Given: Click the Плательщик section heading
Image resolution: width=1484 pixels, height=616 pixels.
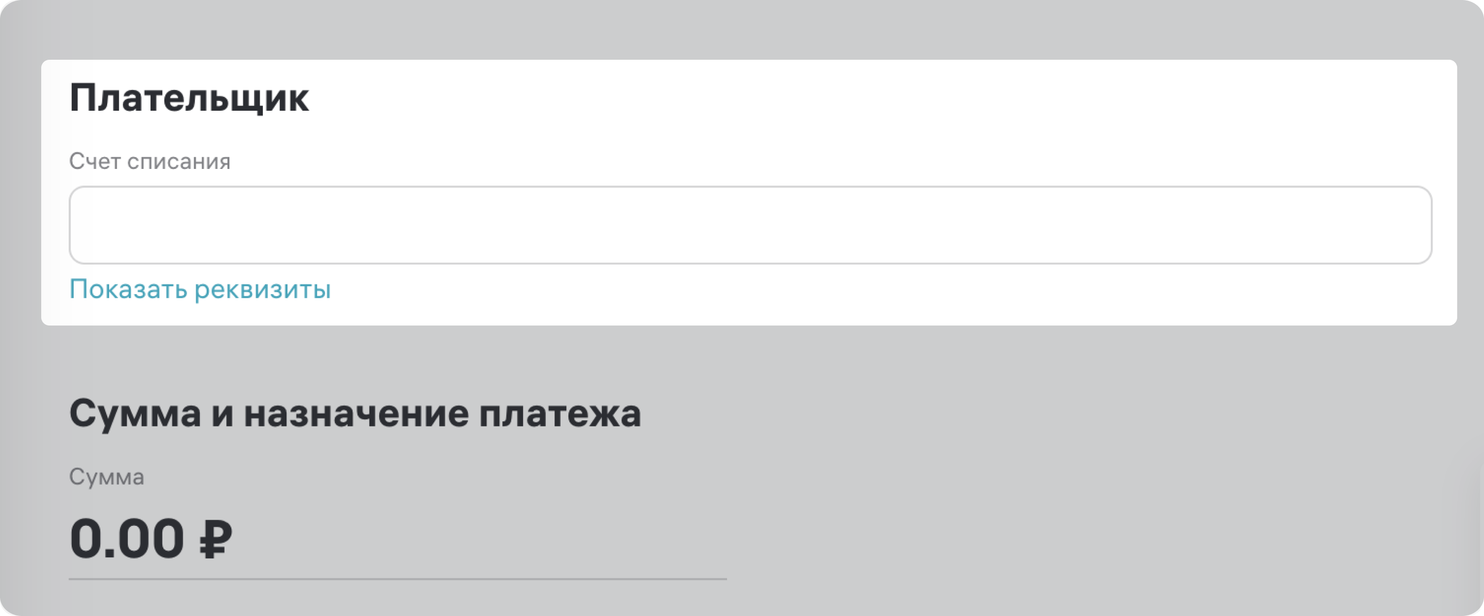Looking at the screenshot, I should pyautogui.click(x=189, y=98).
